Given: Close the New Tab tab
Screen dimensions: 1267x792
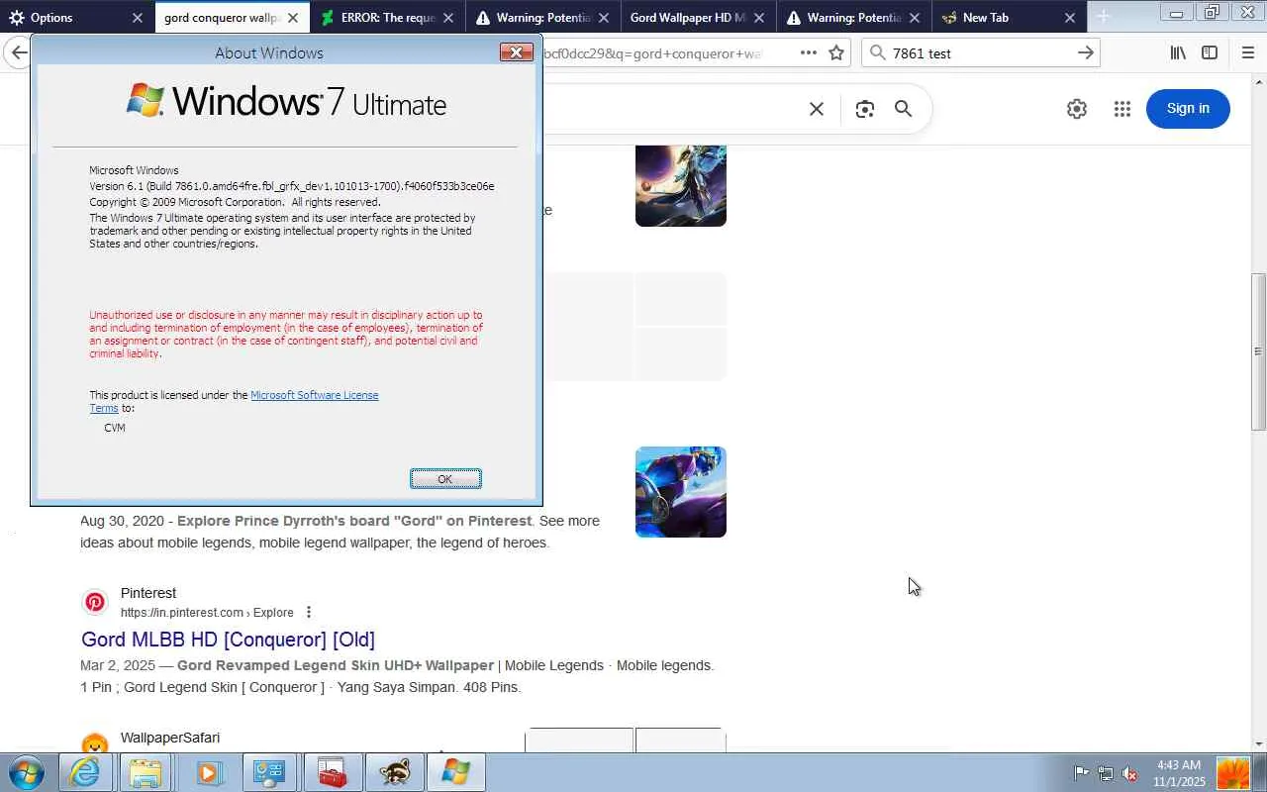Looking at the screenshot, I should coord(1070,18).
